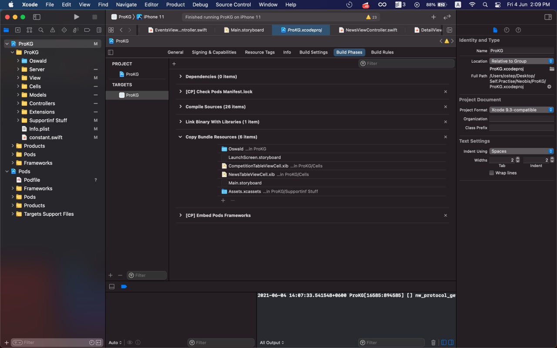The width and height of the screenshot is (557, 348).
Task: Open the source control navigator
Action: [17, 30]
